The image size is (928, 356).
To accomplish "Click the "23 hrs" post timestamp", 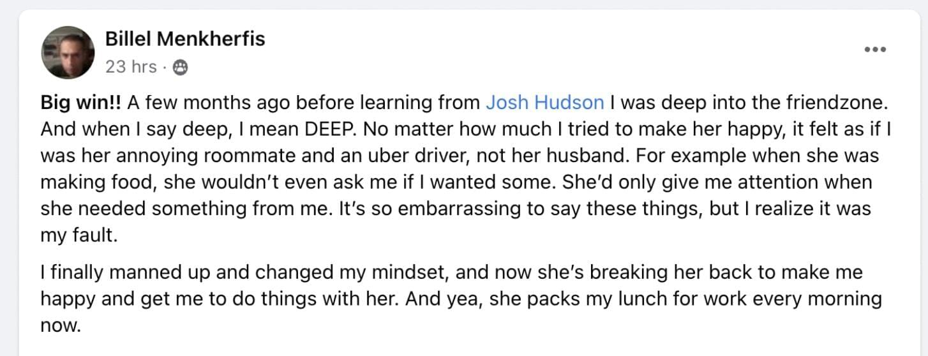I will point(131,67).
